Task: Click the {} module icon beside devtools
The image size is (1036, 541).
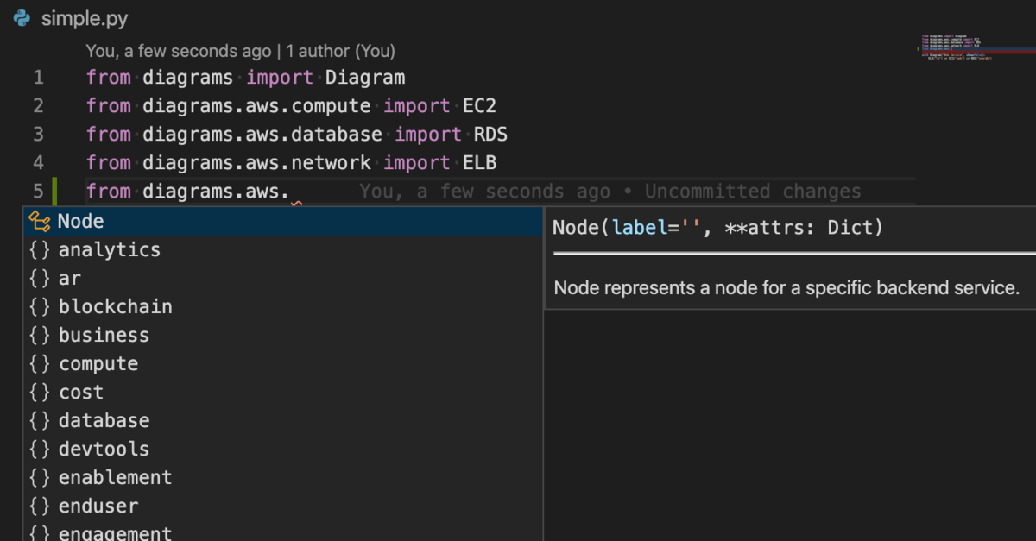Action: pos(41,449)
